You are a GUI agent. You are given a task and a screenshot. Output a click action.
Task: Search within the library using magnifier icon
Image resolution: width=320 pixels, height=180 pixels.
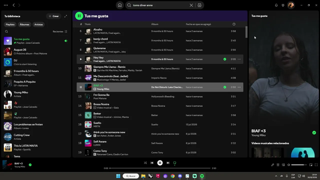[x=6, y=31]
